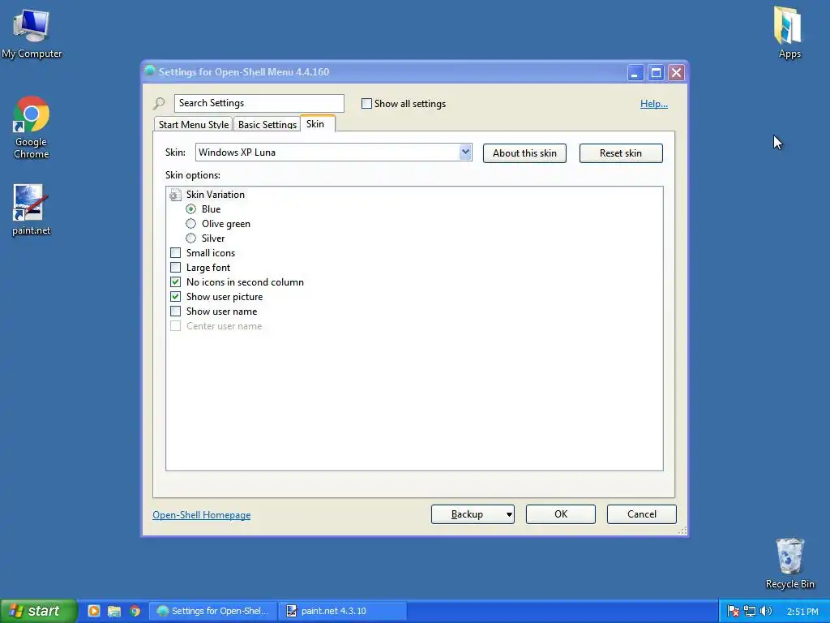Select the Silver skin variation
The height and width of the screenshot is (623, 830).
click(x=191, y=238)
